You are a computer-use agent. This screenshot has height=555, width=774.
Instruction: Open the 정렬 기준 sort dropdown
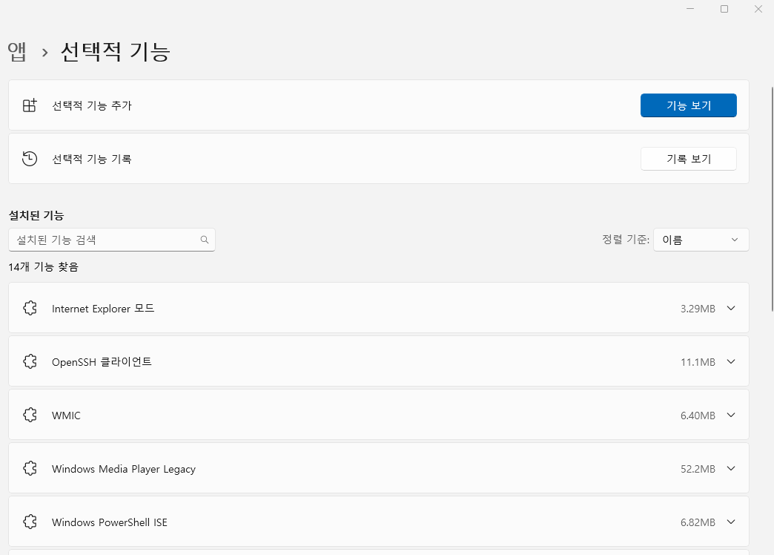[700, 240]
